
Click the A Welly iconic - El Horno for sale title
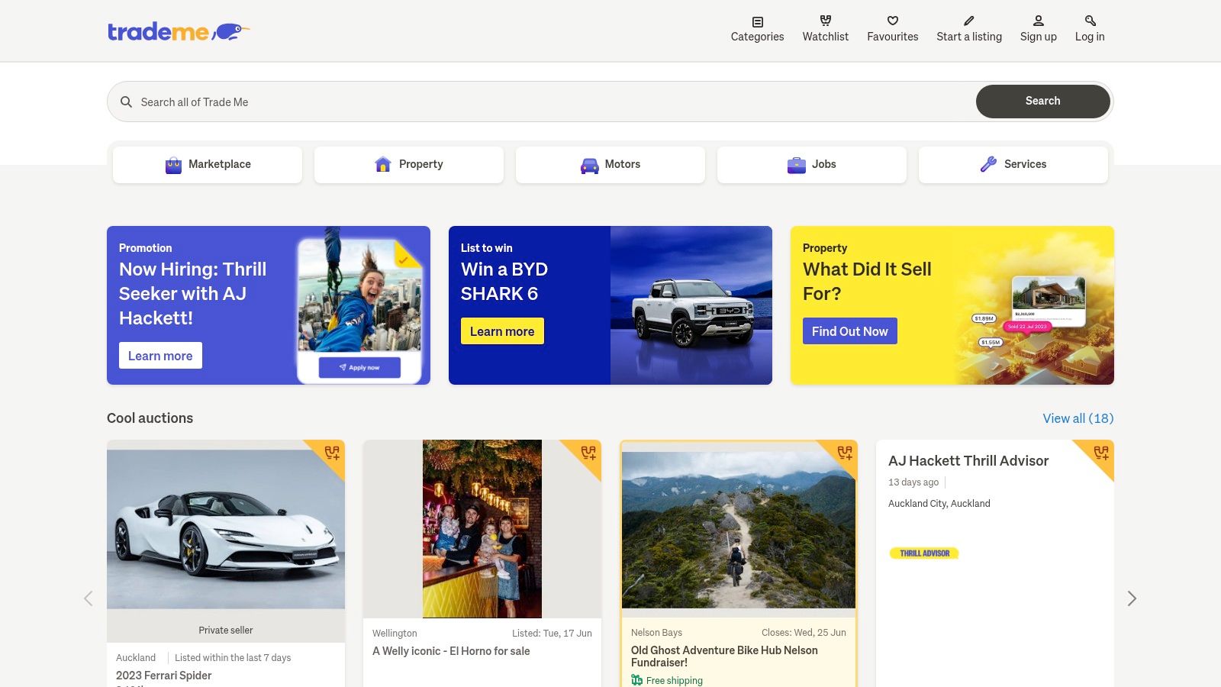click(x=451, y=651)
